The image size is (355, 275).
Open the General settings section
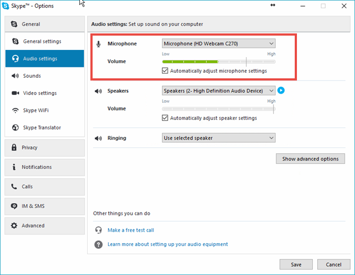click(x=44, y=42)
